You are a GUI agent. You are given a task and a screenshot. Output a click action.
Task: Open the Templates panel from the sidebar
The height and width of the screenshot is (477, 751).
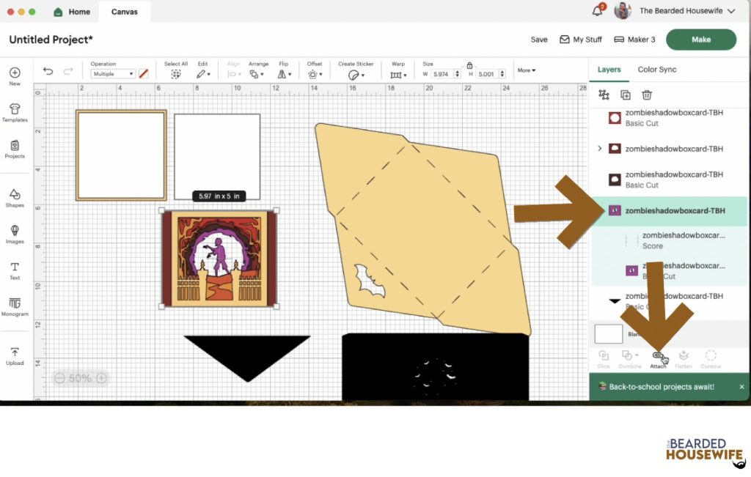point(15,112)
